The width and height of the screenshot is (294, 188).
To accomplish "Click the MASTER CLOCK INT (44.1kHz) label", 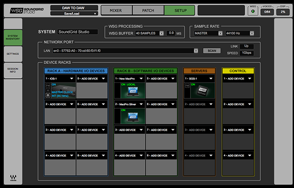I will point(63,94).
